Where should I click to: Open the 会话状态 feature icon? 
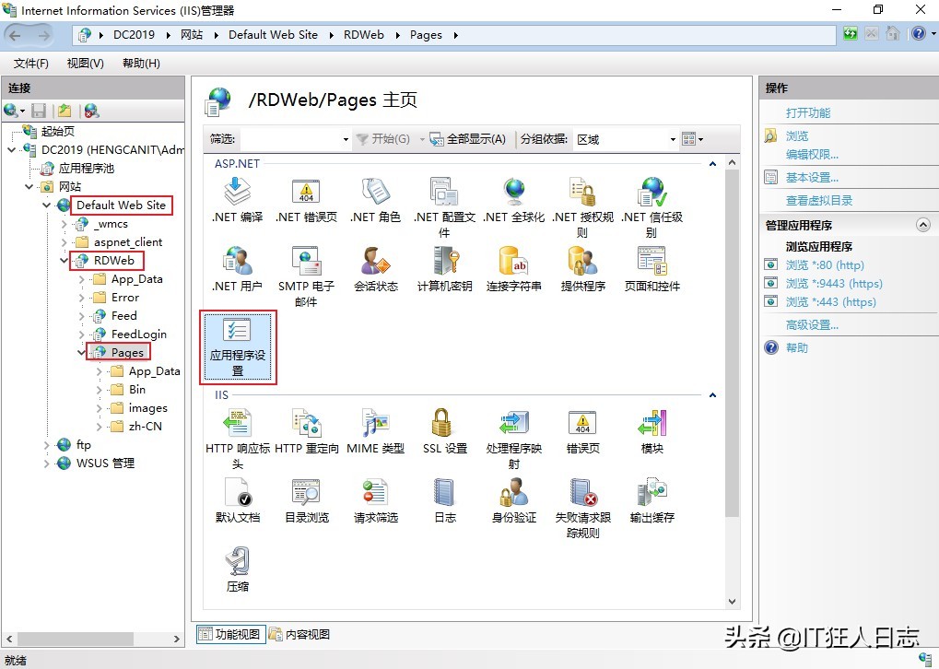[x=375, y=269]
